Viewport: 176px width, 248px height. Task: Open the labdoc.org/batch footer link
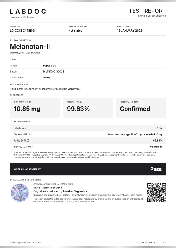point(26,242)
